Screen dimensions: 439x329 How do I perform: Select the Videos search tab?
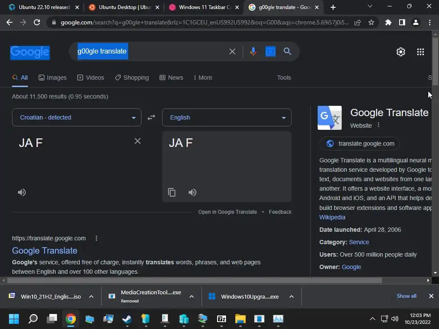(91, 78)
